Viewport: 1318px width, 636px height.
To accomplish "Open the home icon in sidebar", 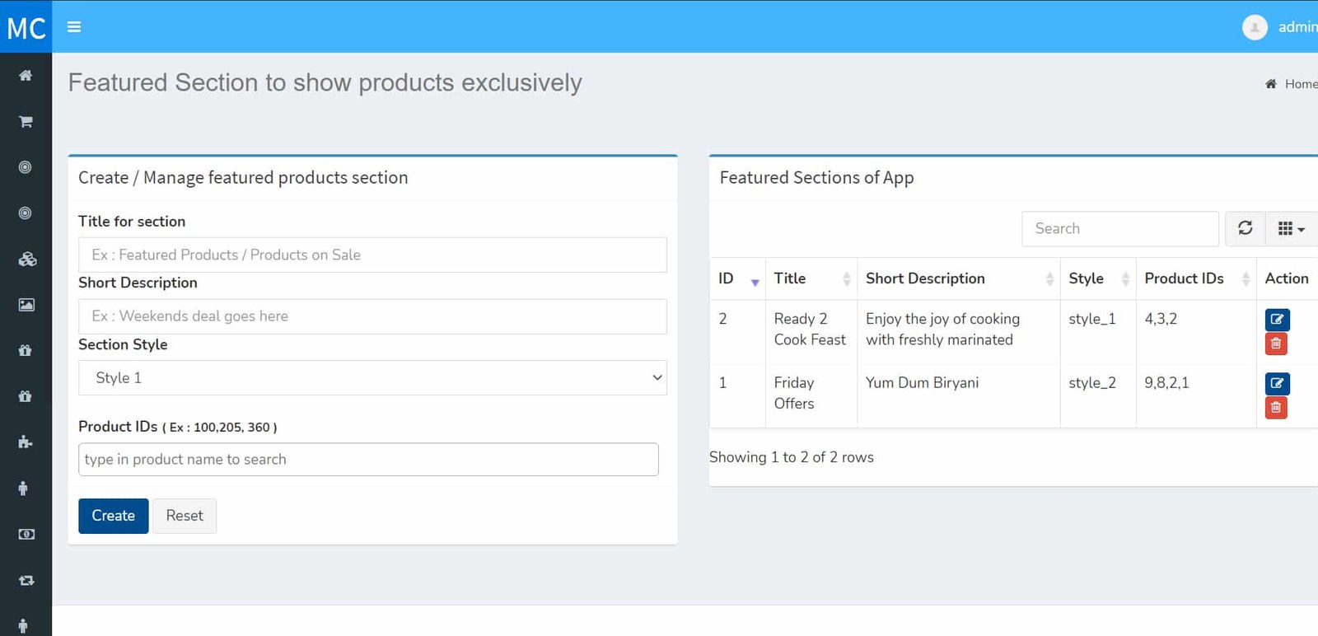I will (x=26, y=76).
